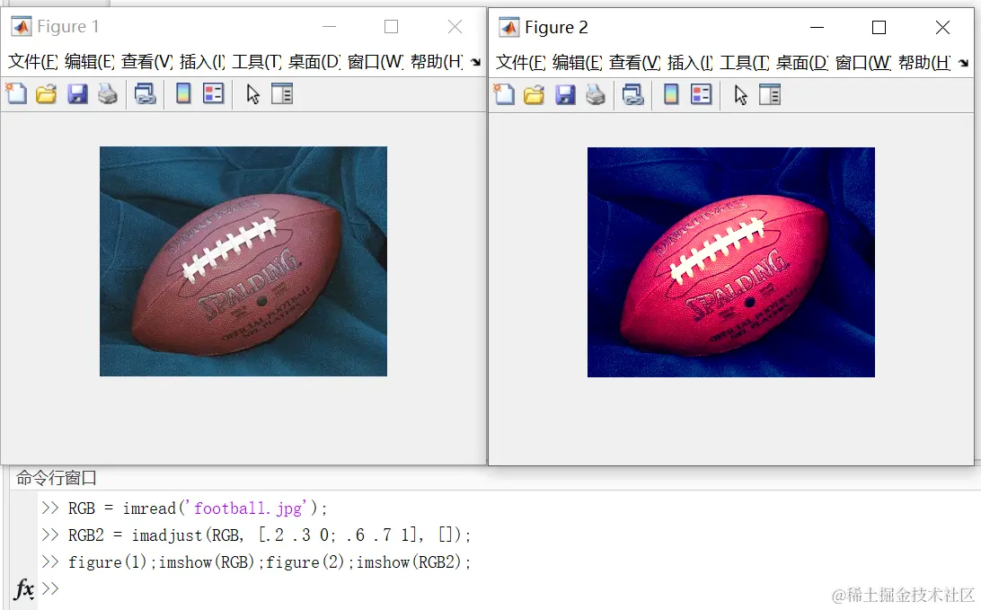The width and height of the screenshot is (981, 610).
Task: Click New Figure icon in Figure 2 toolbar
Action: (x=504, y=95)
